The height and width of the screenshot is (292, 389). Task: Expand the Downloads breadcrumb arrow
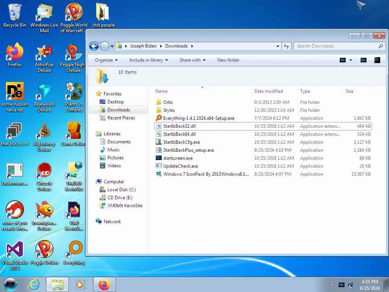click(192, 46)
